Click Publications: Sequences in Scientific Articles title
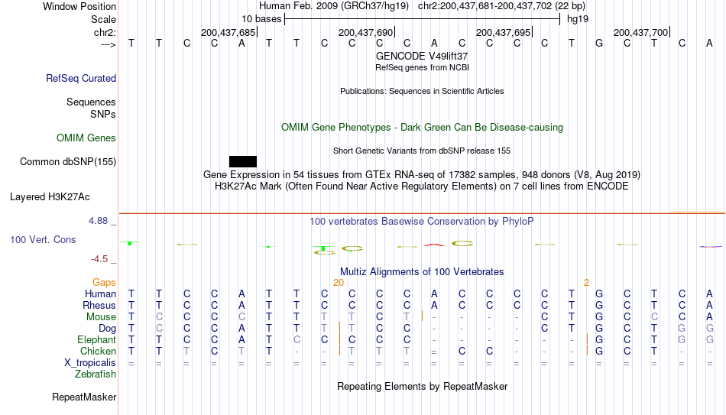This screenshot has width=726, height=415. click(x=422, y=91)
